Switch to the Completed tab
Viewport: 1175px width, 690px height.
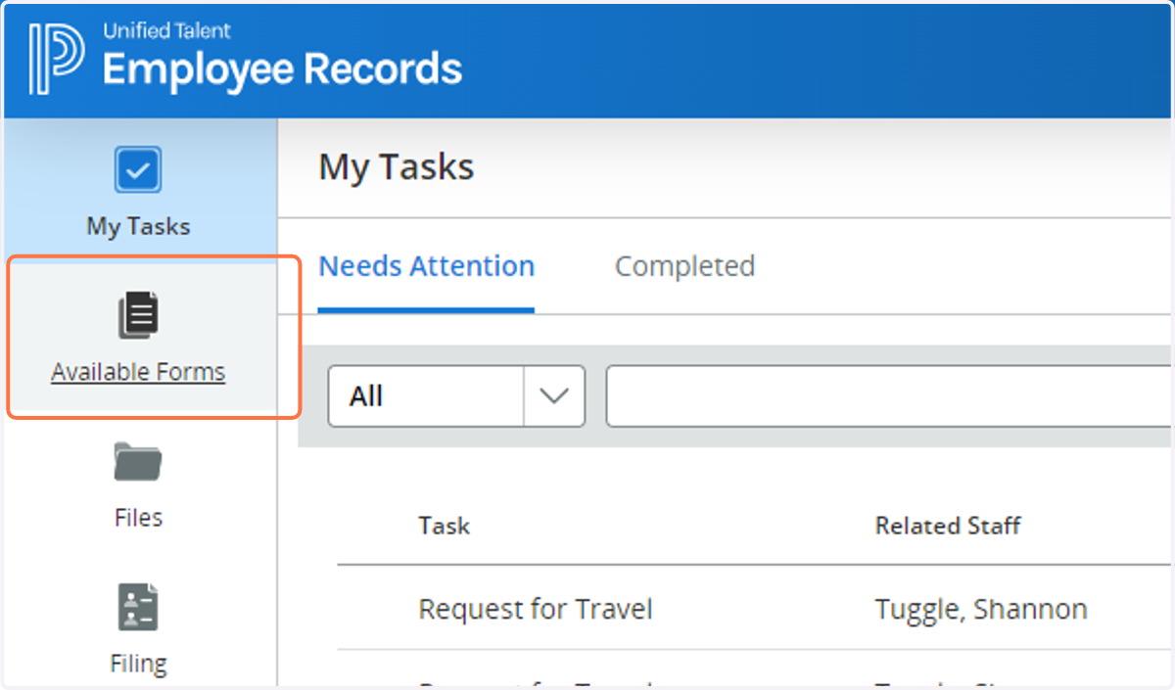pos(684,266)
